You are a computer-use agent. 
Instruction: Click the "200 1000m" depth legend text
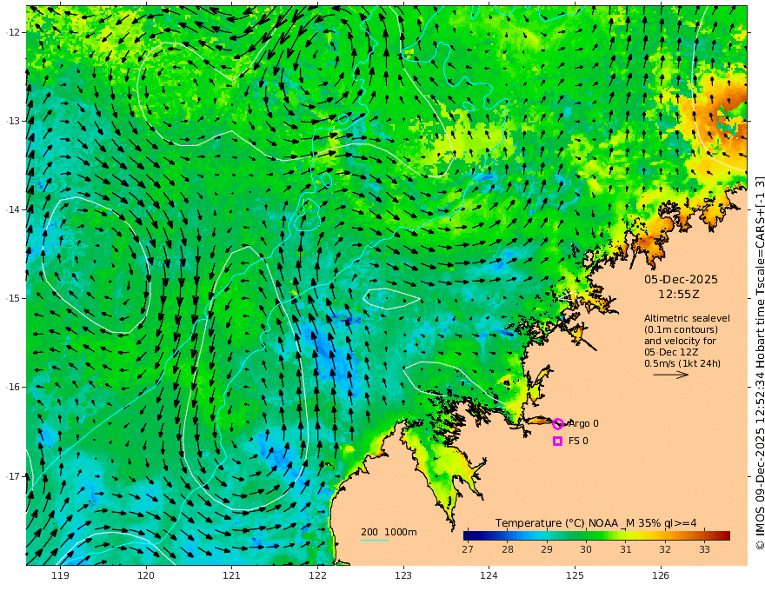389,532
